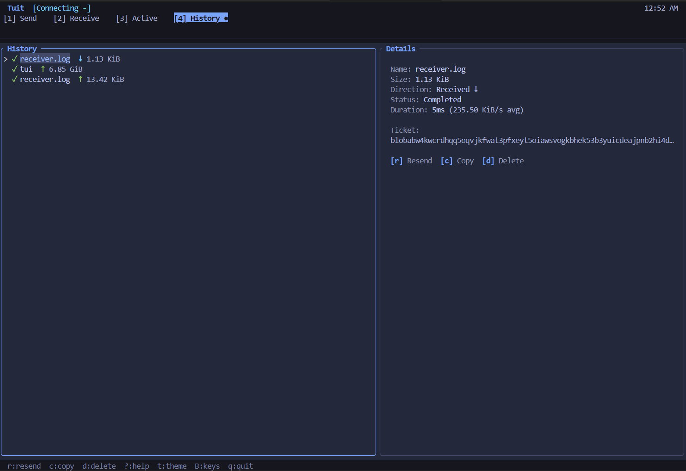Click the checkmark on the first receiver.log entry
Image resolution: width=686 pixels, height=471 pixels.
pos(14,59)
